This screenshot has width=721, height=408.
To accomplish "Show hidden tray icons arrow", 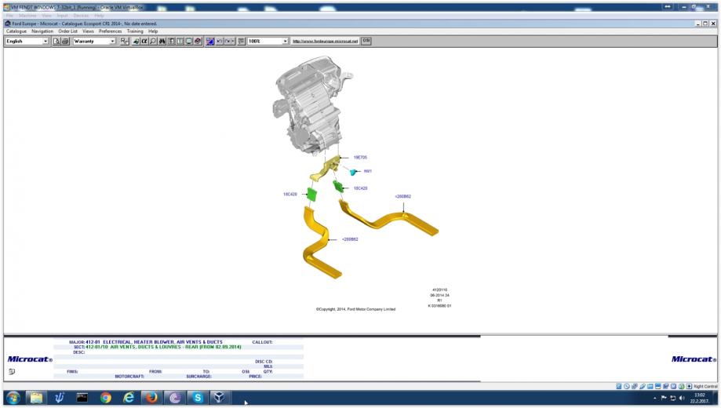I will (x=655, y=399).
